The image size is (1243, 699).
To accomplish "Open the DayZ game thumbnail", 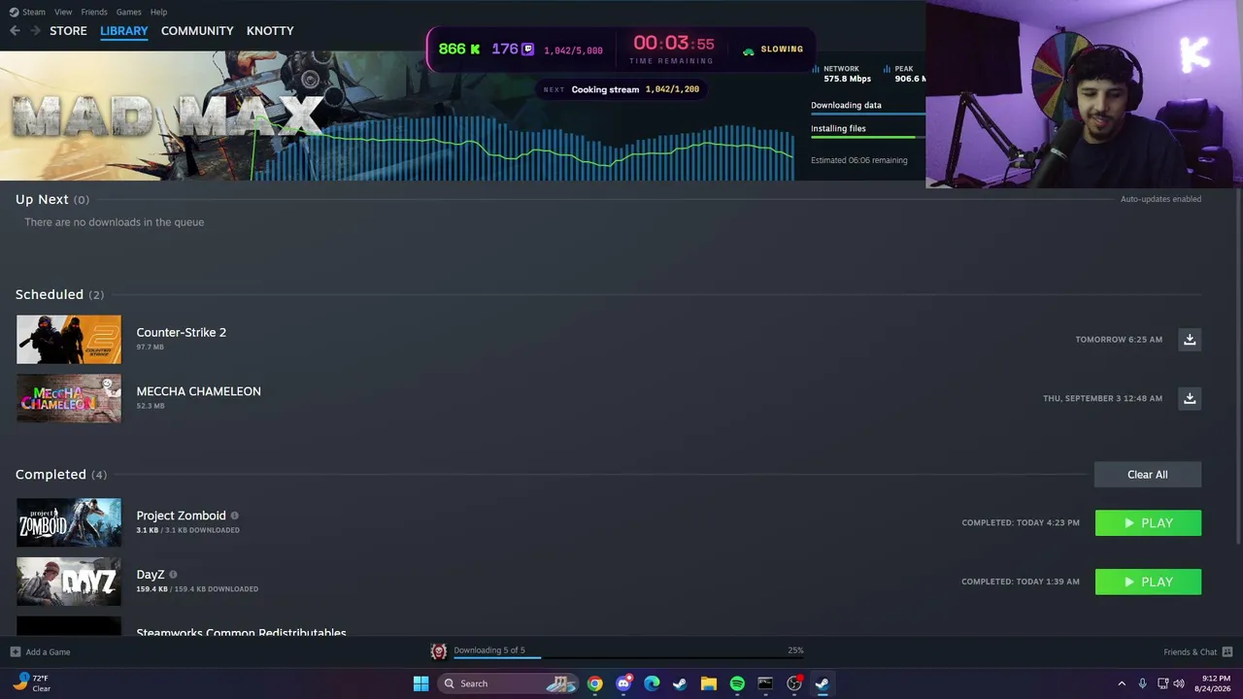I will pyautogui.click(x=69, y=582).
